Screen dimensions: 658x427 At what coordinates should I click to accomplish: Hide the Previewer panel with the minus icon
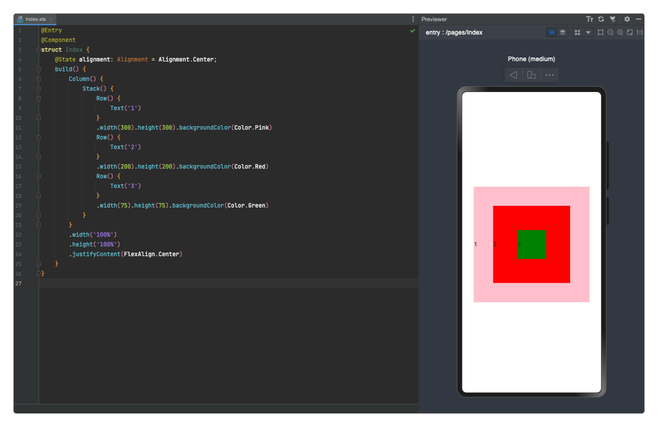click(x=639, y=19)
